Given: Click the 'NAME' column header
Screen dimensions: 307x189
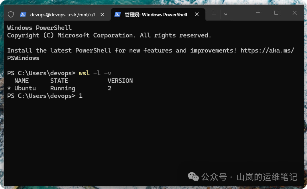Looking at the screenshot, I should [22, 81].
